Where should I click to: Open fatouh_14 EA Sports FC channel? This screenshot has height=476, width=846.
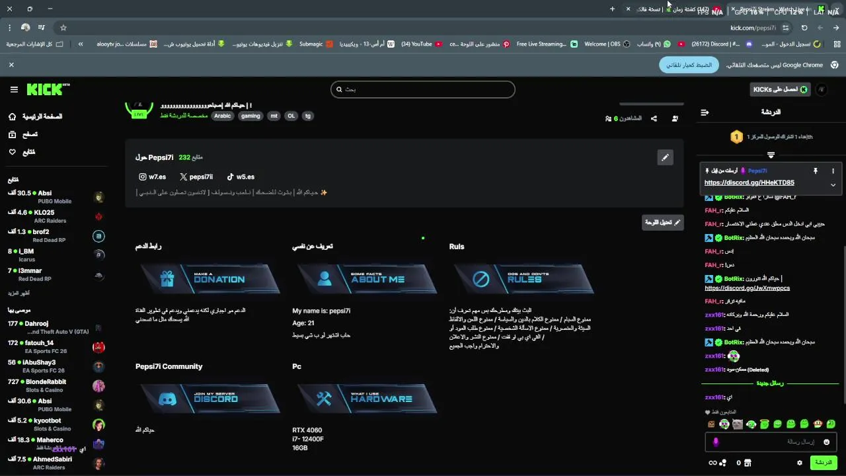[x=56, y=346]
